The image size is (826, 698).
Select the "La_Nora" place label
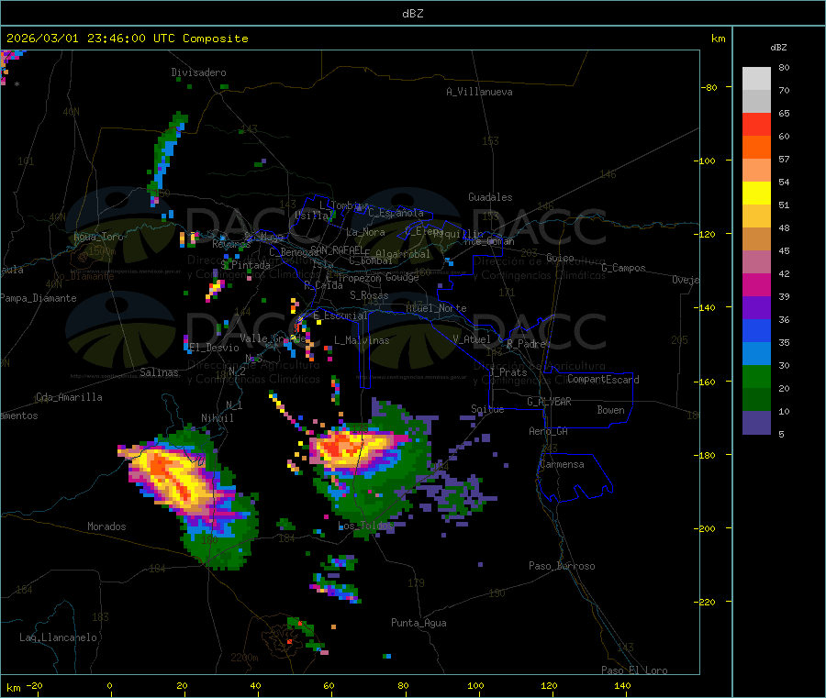pyautogui.click(x=365, y=232)
